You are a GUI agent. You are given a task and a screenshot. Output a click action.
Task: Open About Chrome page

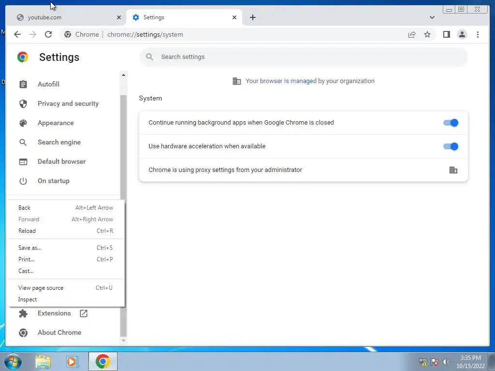59,332
